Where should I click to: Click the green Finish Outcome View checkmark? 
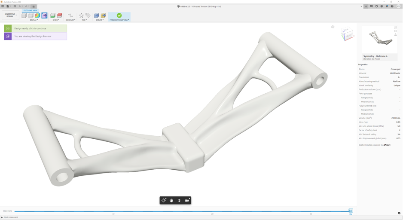point(119,15)
